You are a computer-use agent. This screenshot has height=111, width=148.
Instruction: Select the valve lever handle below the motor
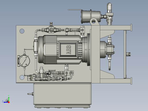click(52, 71)
